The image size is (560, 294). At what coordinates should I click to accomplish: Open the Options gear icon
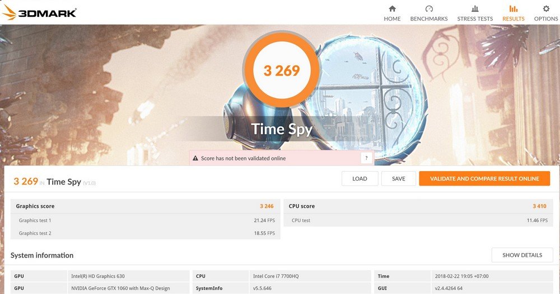coord(545,8)
